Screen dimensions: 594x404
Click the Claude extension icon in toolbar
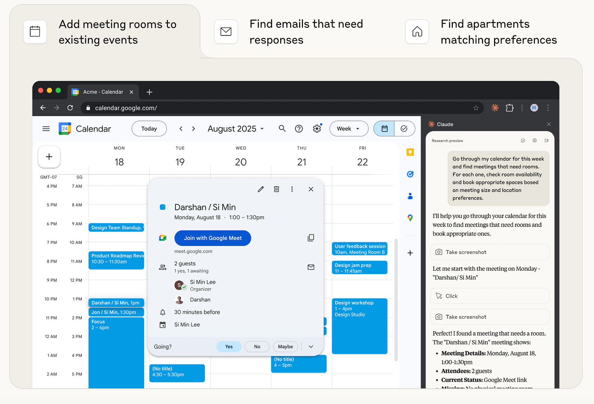pos(495,108)
